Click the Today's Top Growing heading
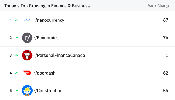 (x=47, y=6)
